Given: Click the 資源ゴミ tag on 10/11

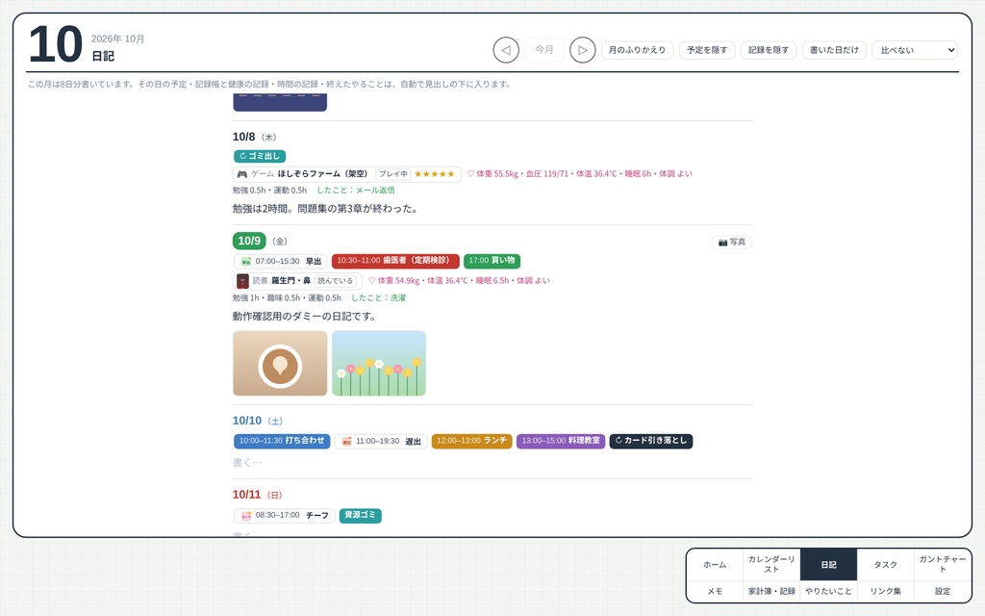Looking at the screenshot, I should click(x=360, y=516).
